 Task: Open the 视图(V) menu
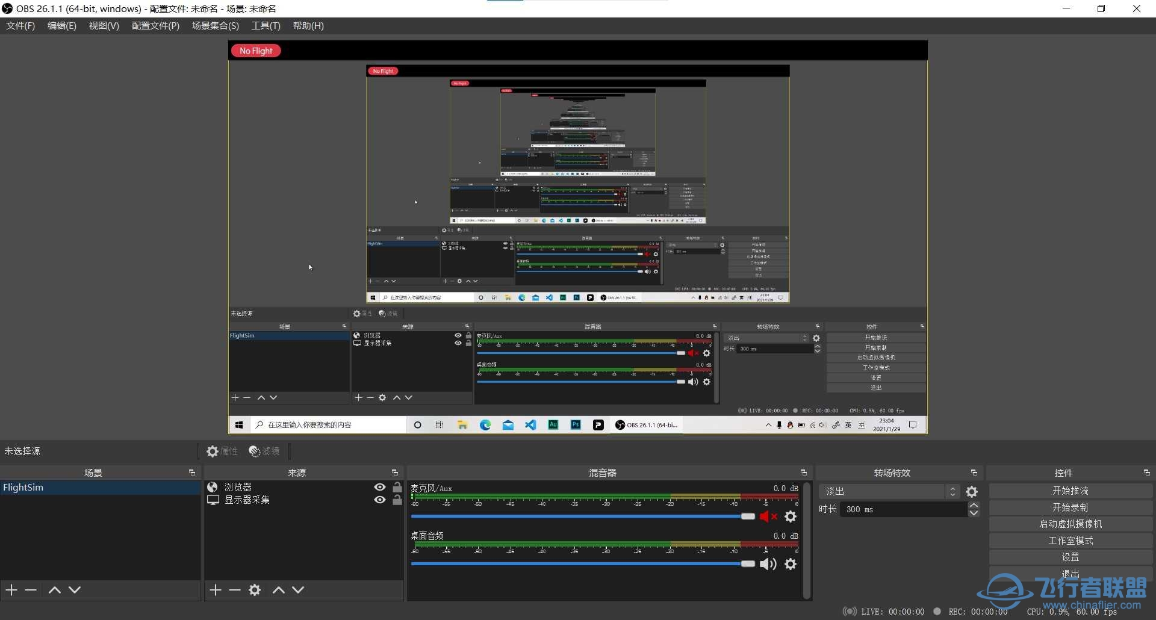click(104, 26)
